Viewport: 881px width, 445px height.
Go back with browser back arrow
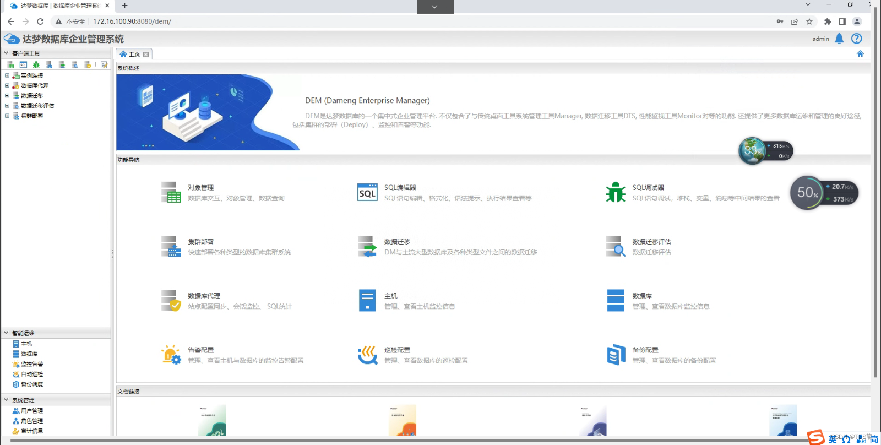[x=11, y=21]
